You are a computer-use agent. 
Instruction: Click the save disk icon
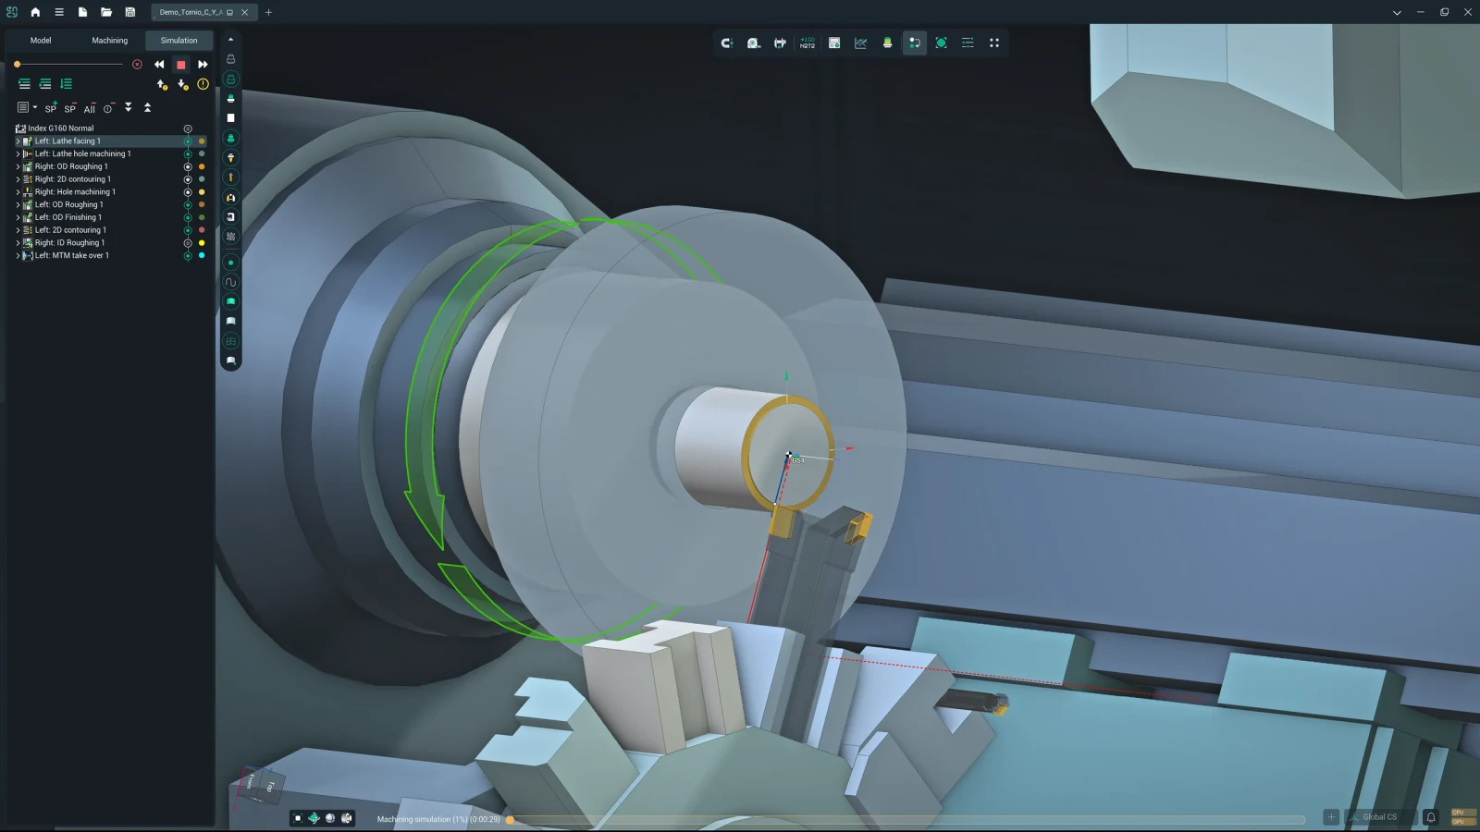(x=130, y=12)
